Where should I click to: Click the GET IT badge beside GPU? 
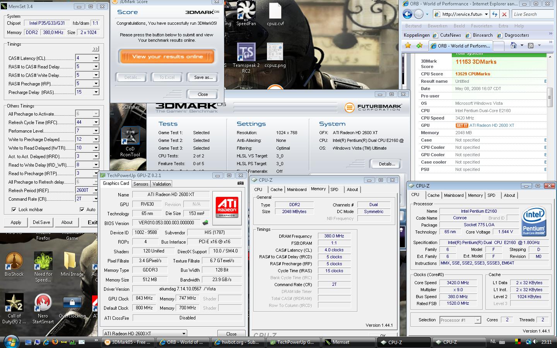click(461, 125)
